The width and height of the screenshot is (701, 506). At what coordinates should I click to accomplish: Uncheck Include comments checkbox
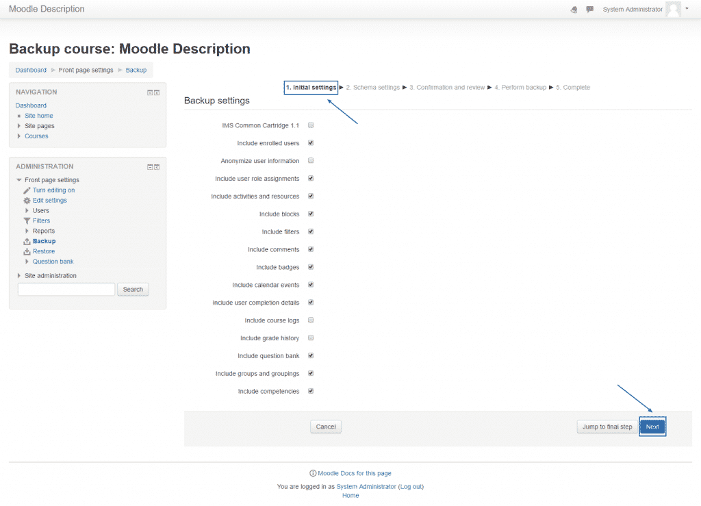click(311, 249)
